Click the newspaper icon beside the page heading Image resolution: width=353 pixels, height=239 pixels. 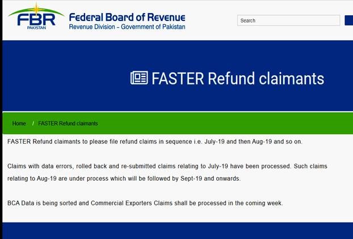pyautogui.click(x=139, y=78)
